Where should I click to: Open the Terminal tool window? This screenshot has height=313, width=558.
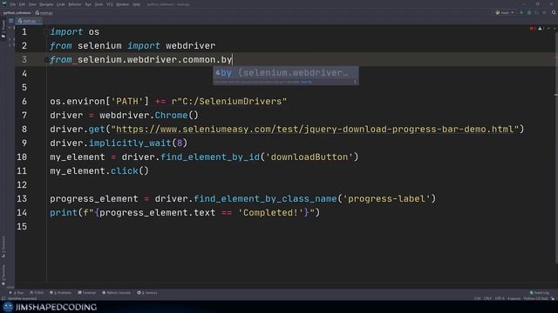87,293
